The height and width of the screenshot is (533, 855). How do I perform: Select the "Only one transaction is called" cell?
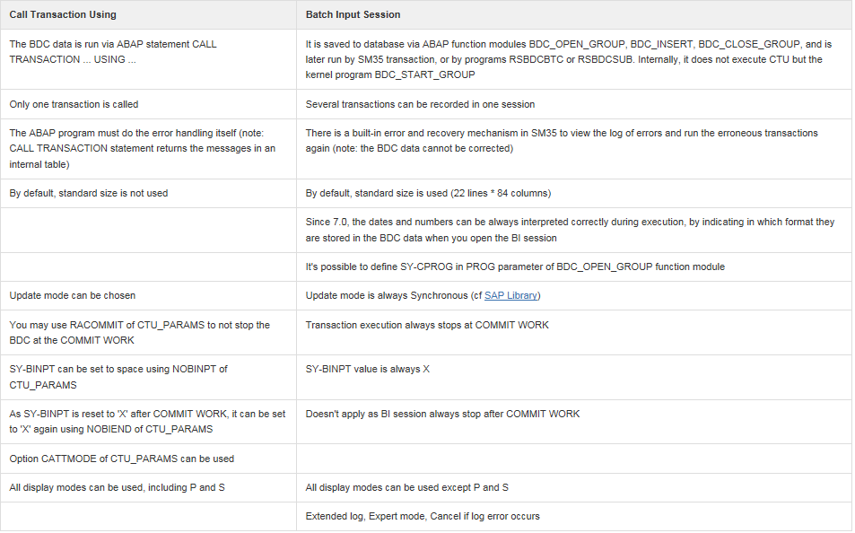click(x=74, y=104)
